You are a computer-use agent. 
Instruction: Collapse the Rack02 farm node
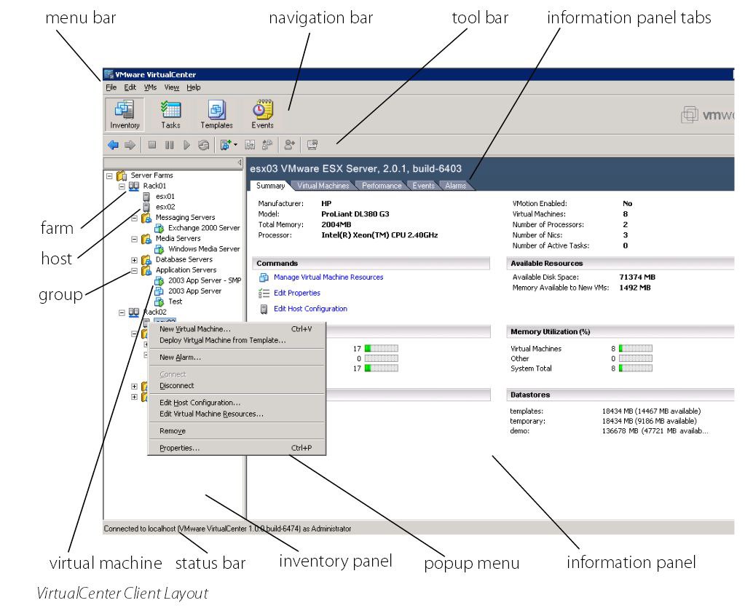pyautogui.click(x=122, y=312)
